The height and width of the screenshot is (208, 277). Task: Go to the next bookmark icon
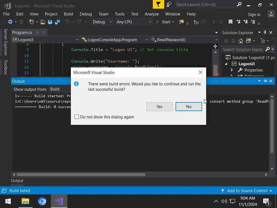click(245, 22)
